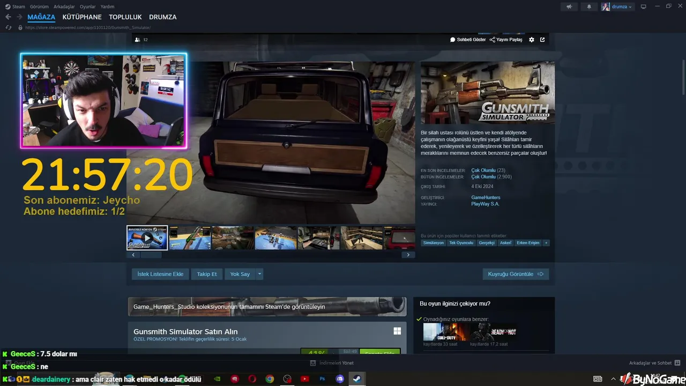Open Chrome in the taskbar
The height and width of the screenshot is (386, 686).
point(270,379)
